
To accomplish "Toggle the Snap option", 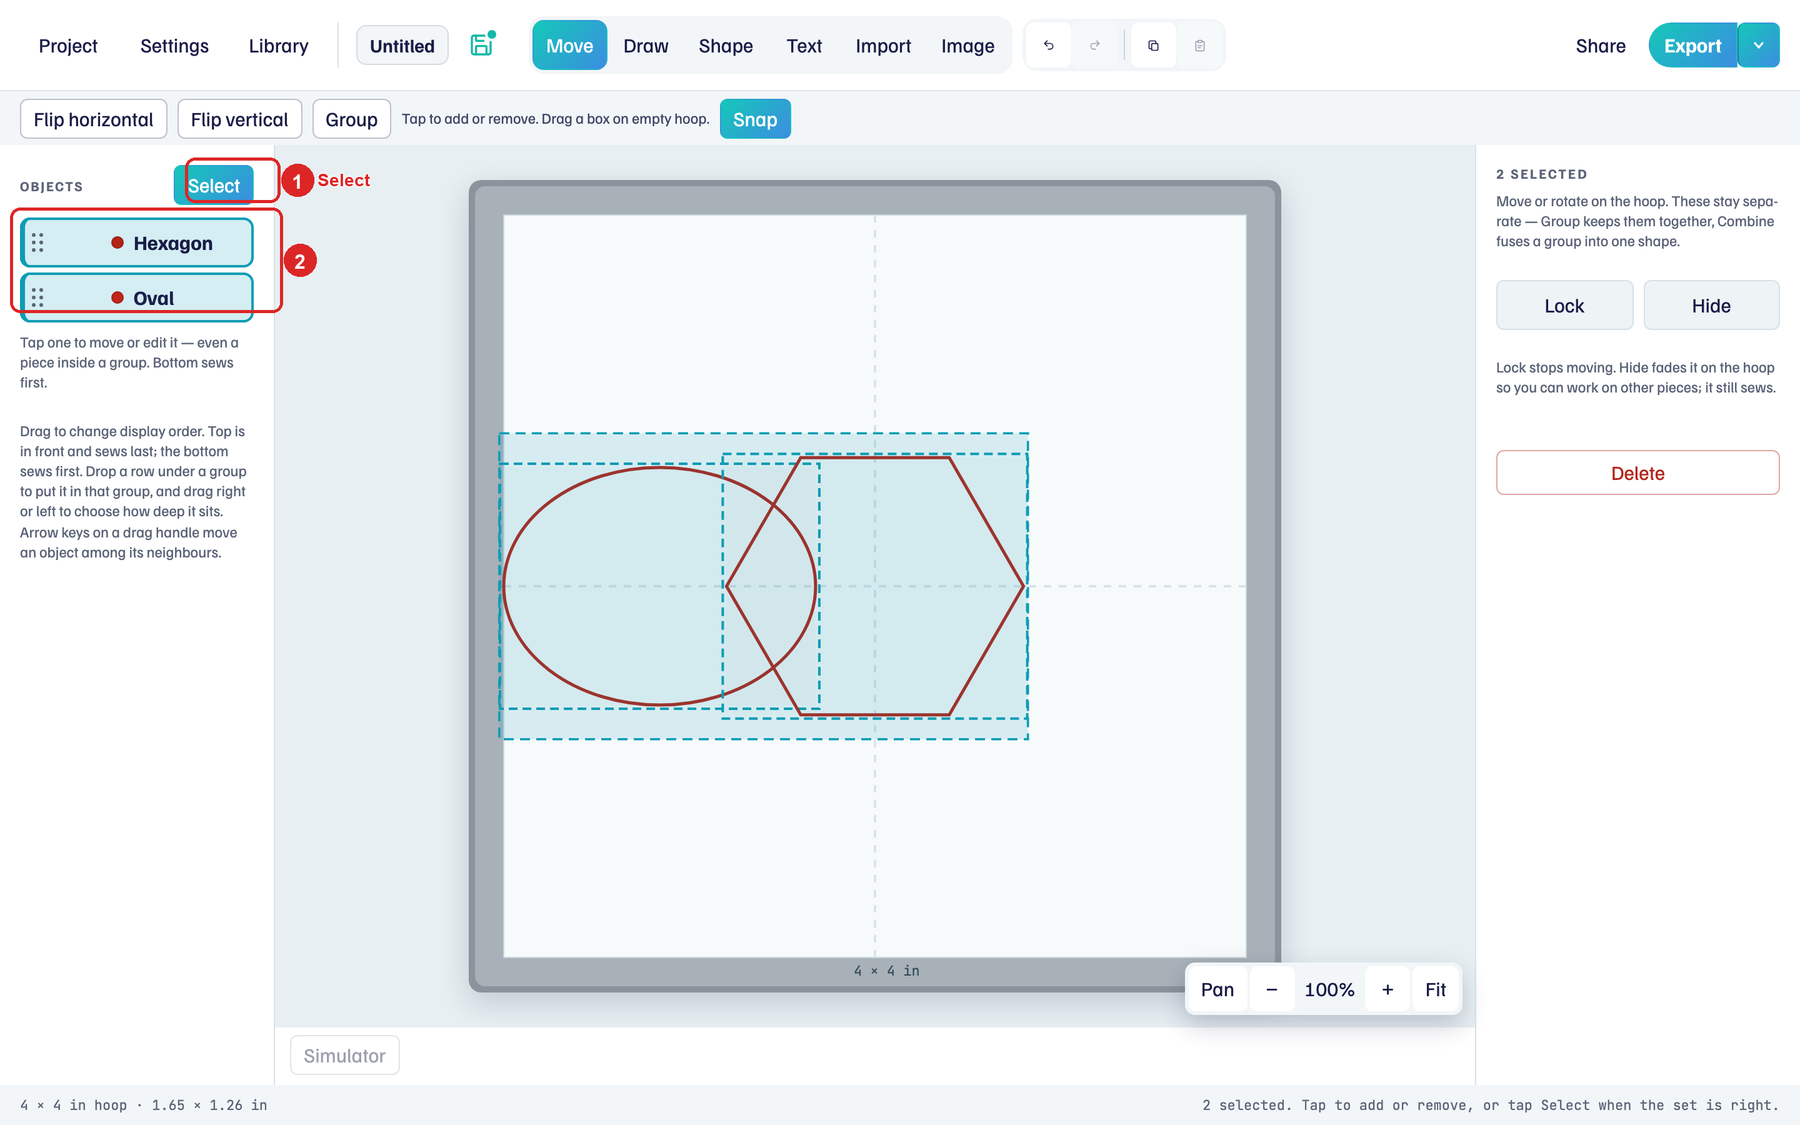I will click(755, 119).
